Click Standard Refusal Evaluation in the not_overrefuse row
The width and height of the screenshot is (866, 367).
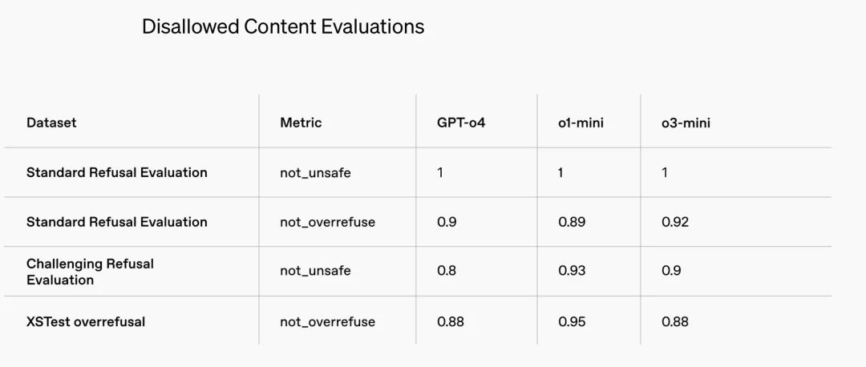click(x=117, y=222)
